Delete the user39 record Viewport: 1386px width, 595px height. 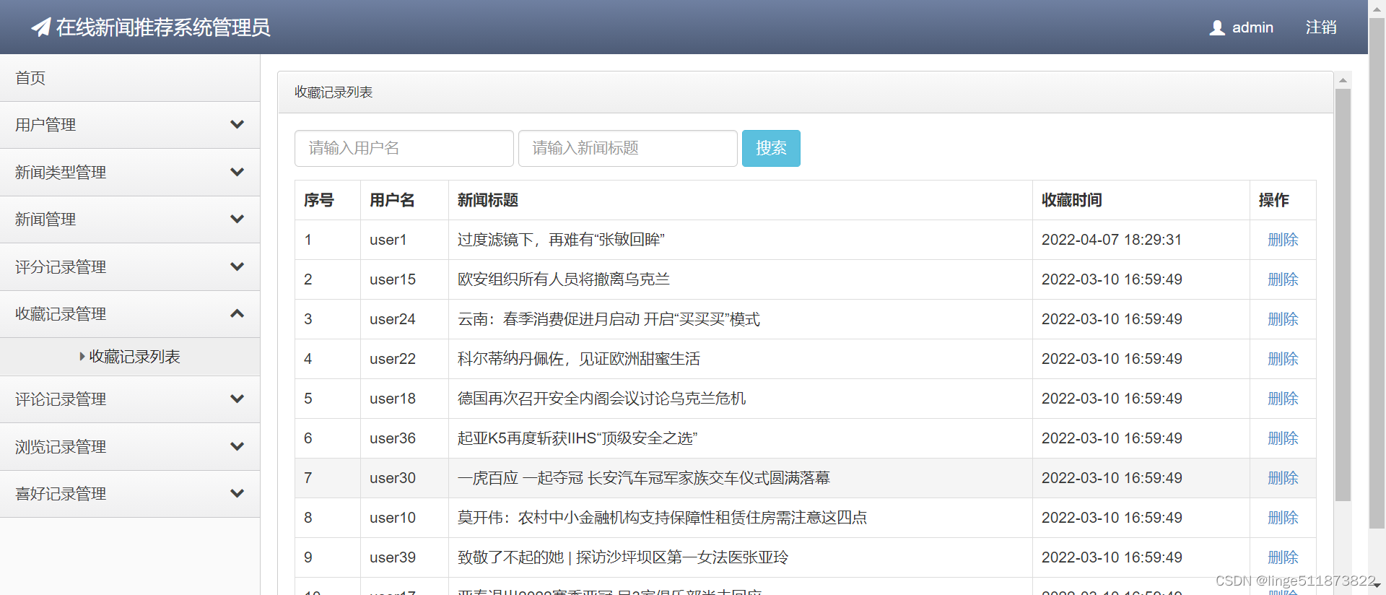(1283, 557)
